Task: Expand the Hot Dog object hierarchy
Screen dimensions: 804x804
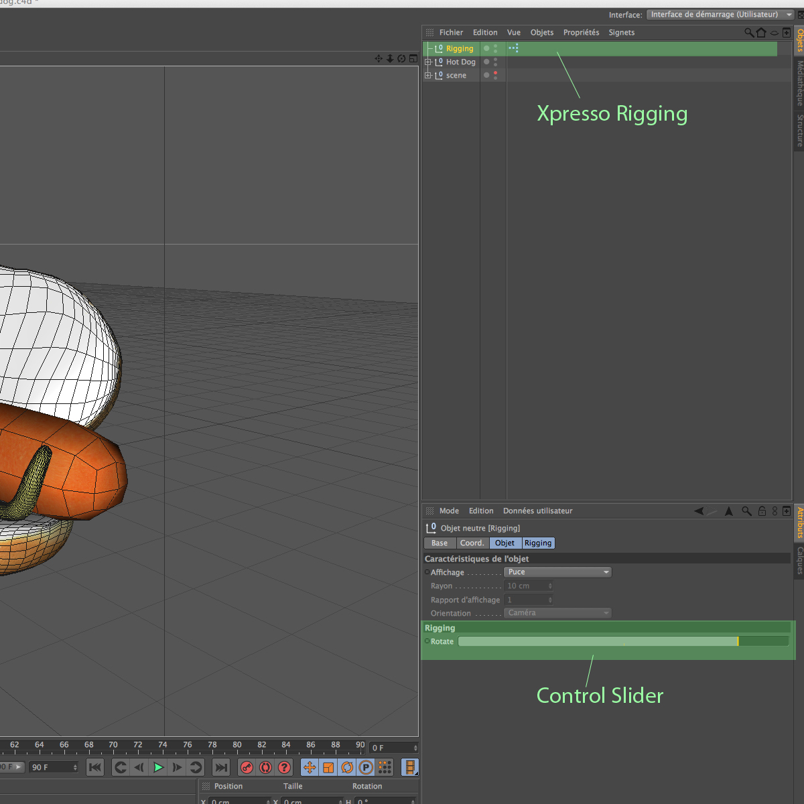Action: [x=427, y=62]
